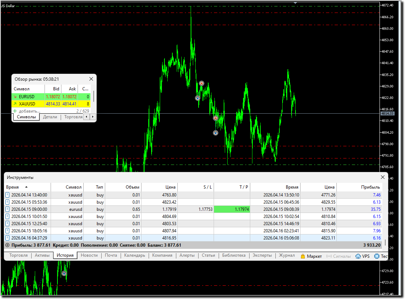Click the history table vertical scrollbar
Screen dimensions: 405x299
(x=386, y=242)
